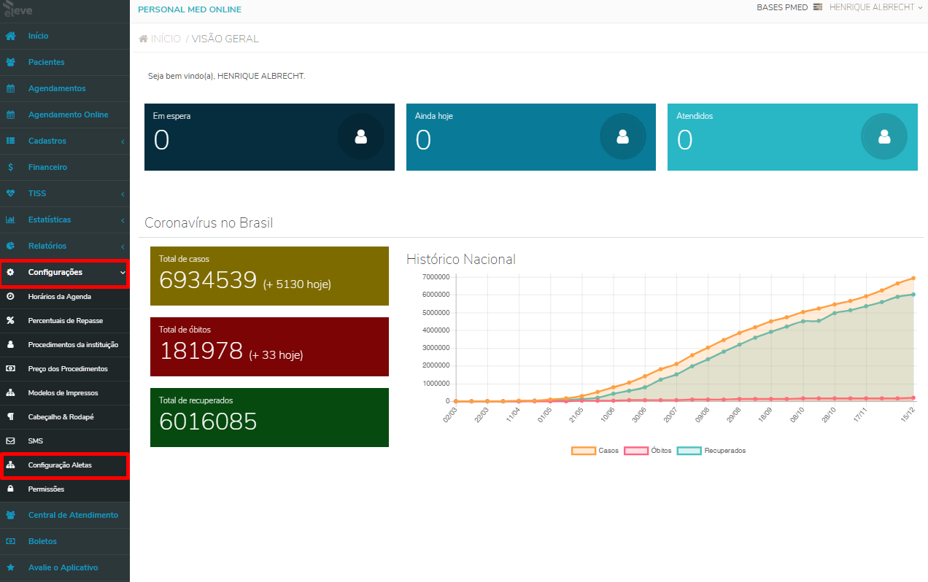Open Horários da Agenda settings
This screenshot has width=928, height=582.
tap(65, 297)
